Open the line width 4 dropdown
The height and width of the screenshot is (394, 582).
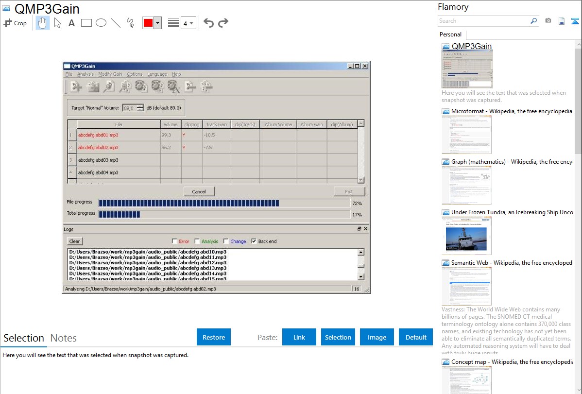(188, 23)
